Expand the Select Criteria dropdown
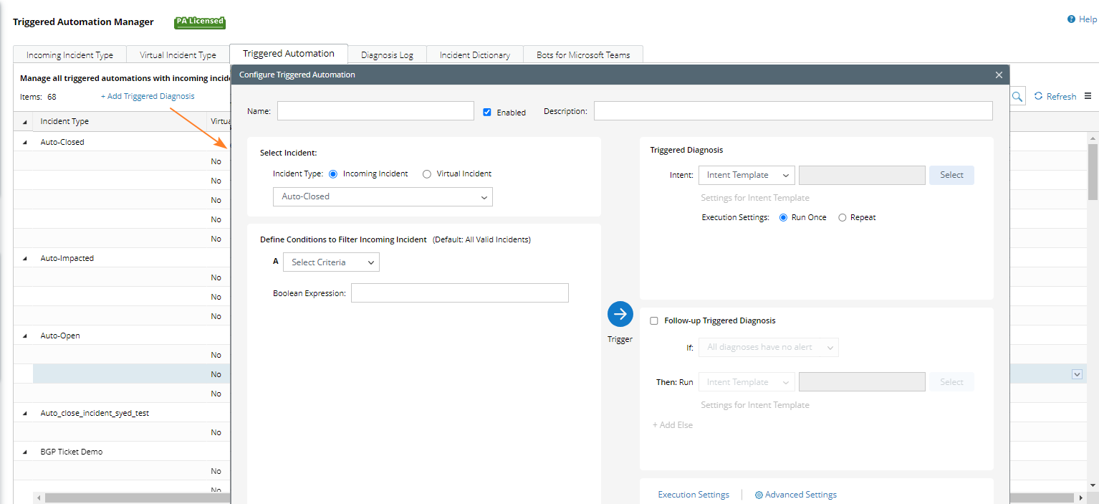The height and width of the screenshot is (504, 1099). (x=331, y=262)
